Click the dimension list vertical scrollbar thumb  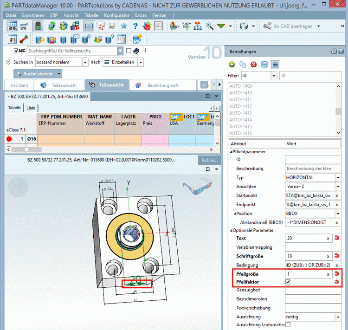[x=338, y=110]
